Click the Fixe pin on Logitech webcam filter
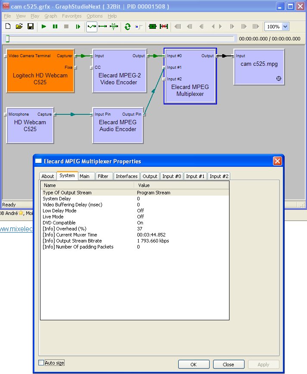 75,67
